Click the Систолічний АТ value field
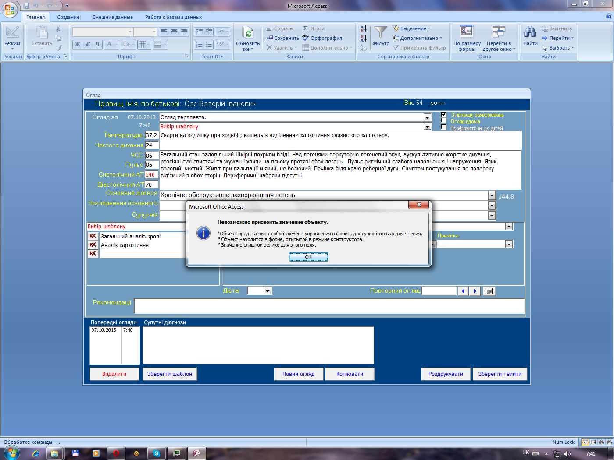 tap(152, 174)
